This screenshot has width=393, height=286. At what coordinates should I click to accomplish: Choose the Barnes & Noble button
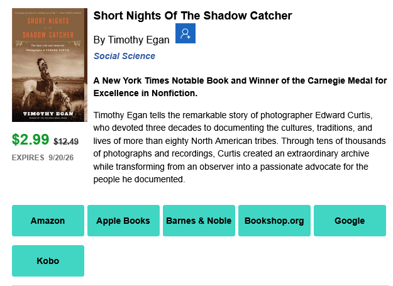tap(199, 221)
